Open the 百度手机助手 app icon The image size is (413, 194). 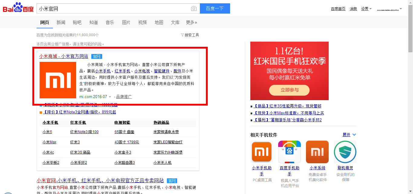pyautogui.click(x=289, y=151)
